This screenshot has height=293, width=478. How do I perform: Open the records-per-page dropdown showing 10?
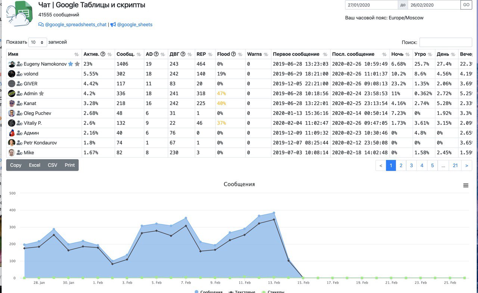coord(38,42)
